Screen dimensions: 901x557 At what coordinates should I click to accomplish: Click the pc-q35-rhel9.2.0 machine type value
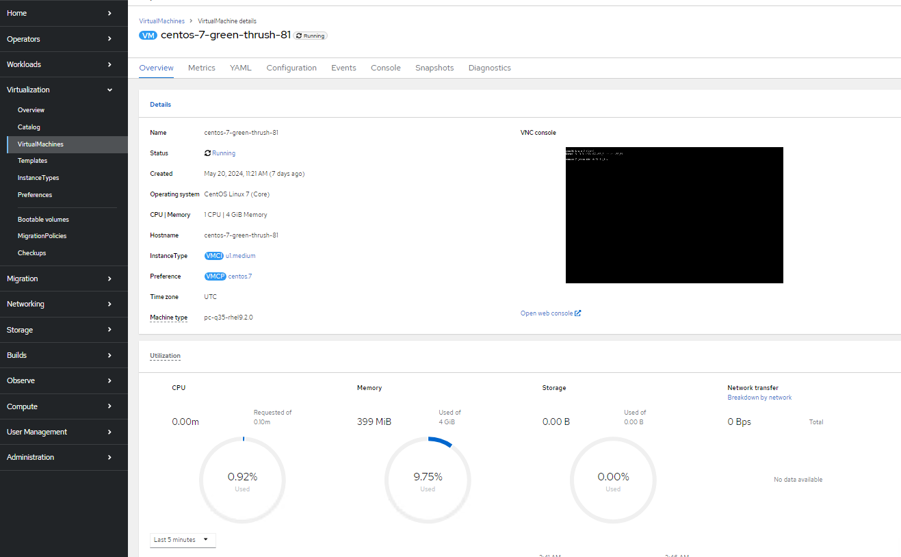pyautogui.click(x=228, y=318)
